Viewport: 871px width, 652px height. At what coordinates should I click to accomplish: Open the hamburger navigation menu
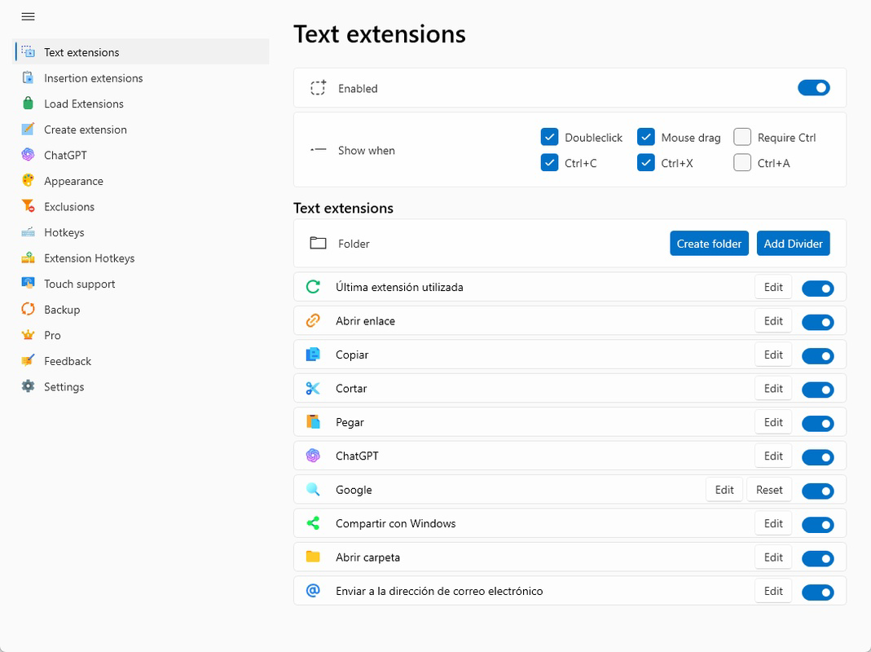coord(28,16)
